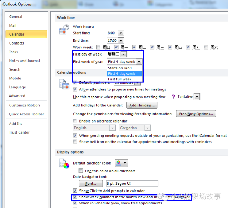Viewport: 228px width, 208px height.
Task: Choose First 4-day week in list
Action: point(125,74)
